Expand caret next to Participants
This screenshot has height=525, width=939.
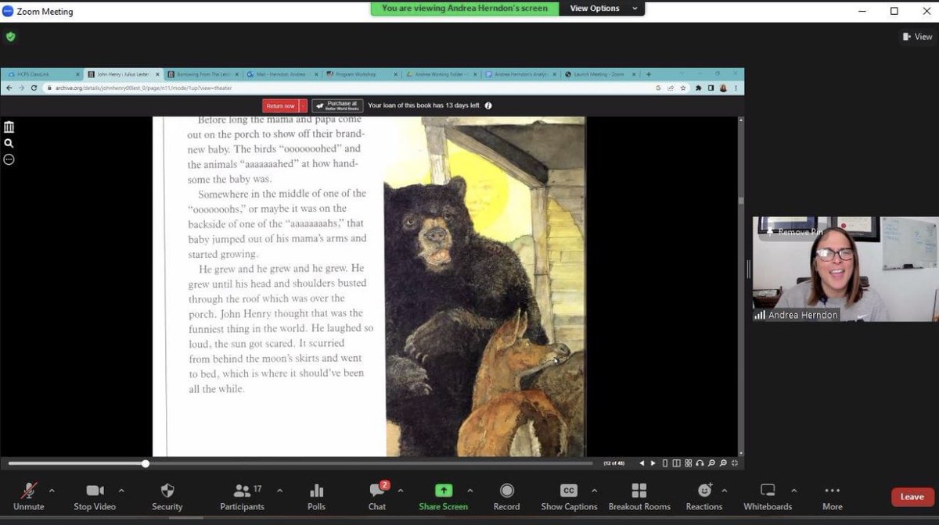tap(279, 491)
